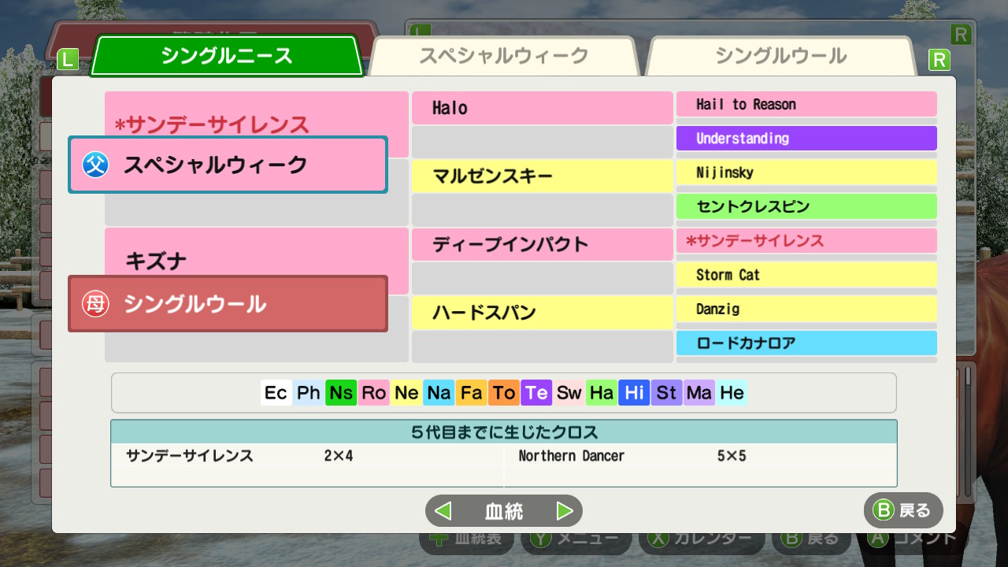Select the Hi lineage color swatch
The width and height of the screenshot is (1008, 567).
click(x=634, y=393)
